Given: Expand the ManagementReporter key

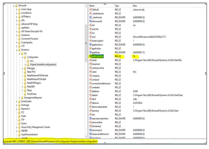Looking at the screenshot, I should tap(20, 98).
